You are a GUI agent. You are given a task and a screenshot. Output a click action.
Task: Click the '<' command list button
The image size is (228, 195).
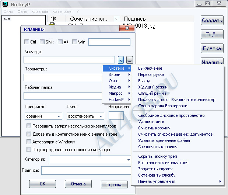coord(121,60)
